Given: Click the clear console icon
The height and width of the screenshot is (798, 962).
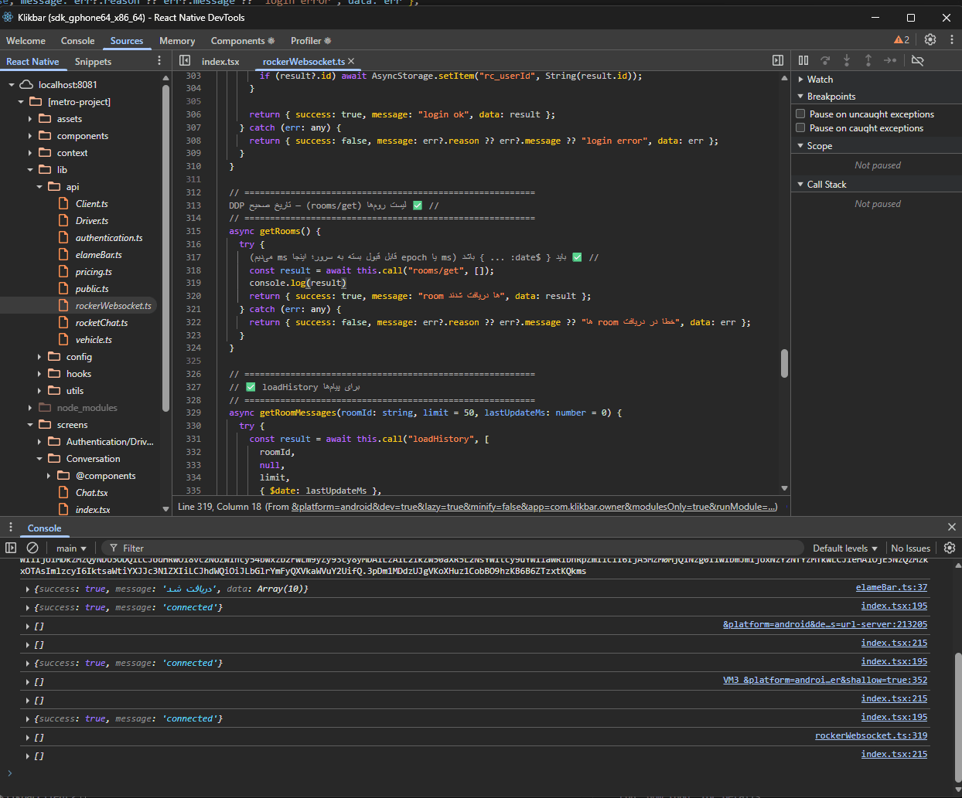Looking at the screenshot, I should click(32, 548).
